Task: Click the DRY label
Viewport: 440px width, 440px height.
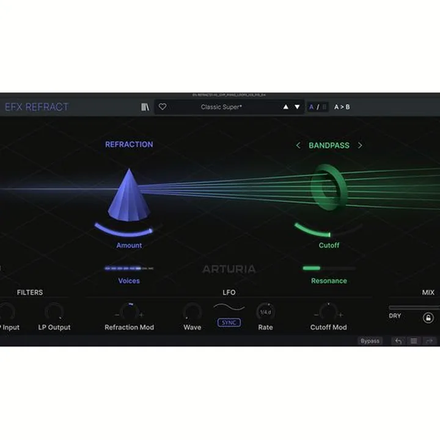Action: coord(395,316)
